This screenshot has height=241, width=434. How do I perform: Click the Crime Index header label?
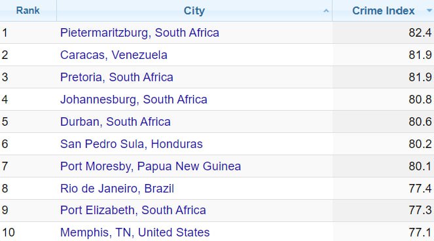click(384, 10)
